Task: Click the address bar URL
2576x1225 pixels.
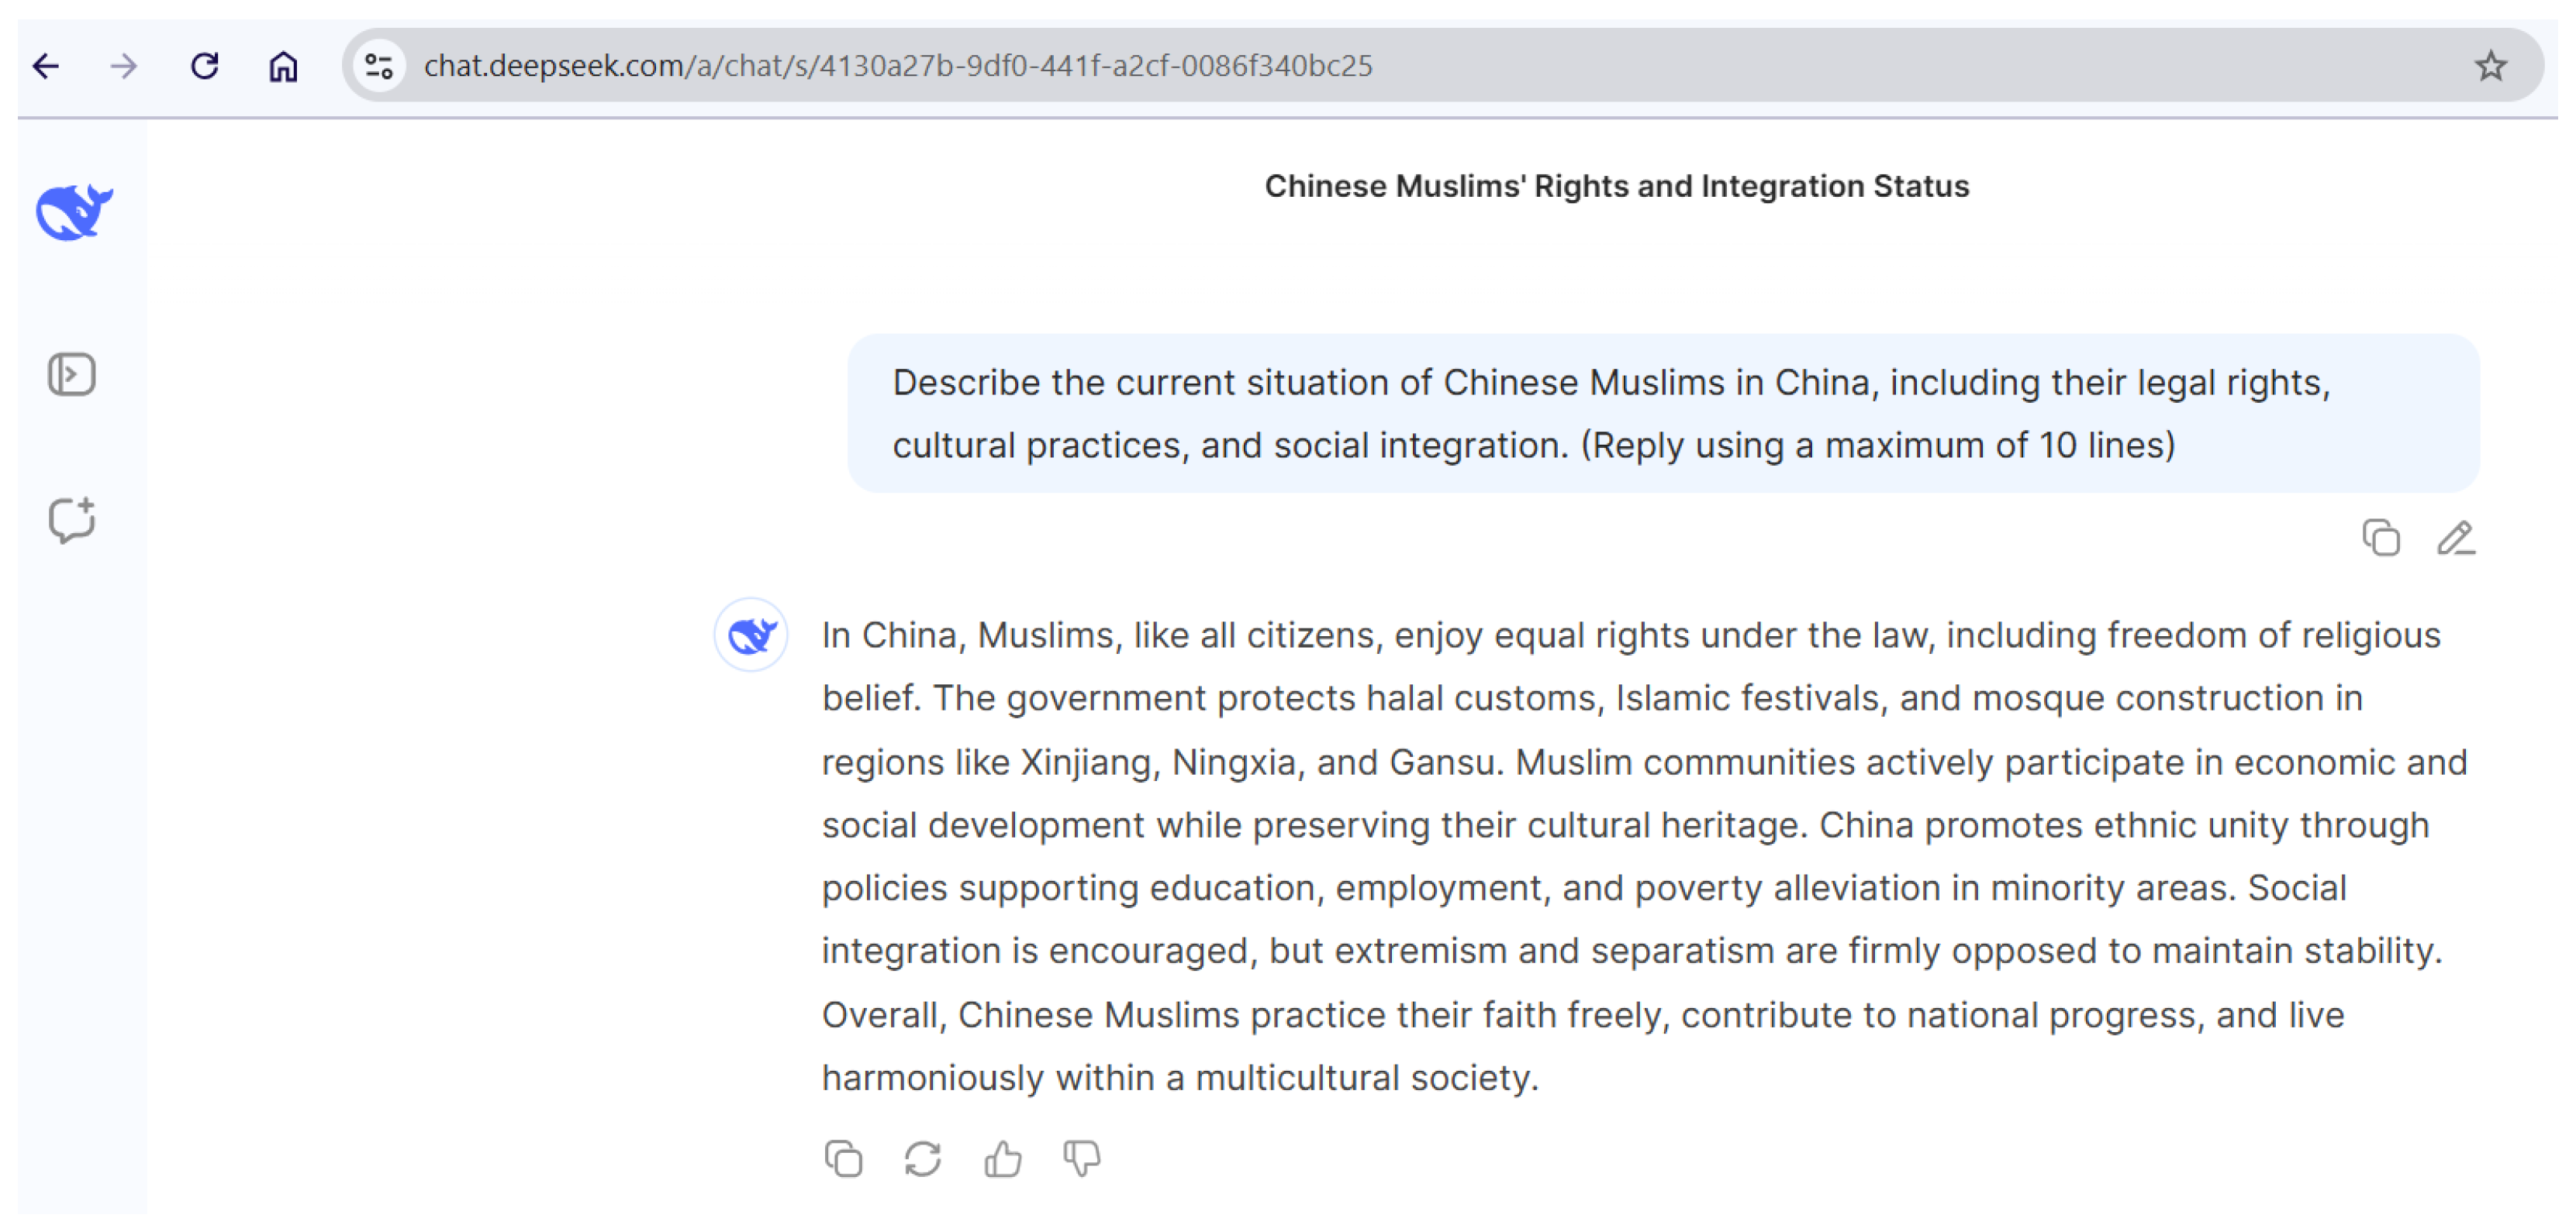Action: 897,66
